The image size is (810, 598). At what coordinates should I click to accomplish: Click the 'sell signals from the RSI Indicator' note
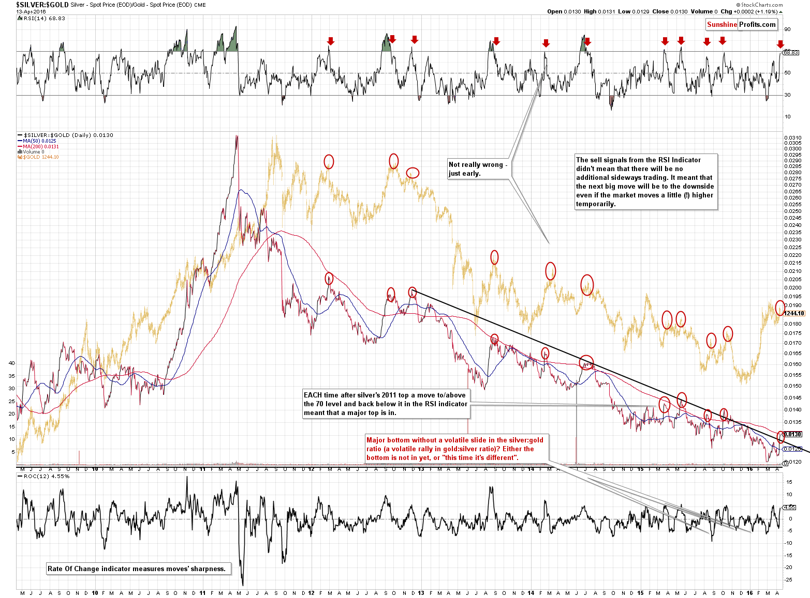[x=645, y=181]
